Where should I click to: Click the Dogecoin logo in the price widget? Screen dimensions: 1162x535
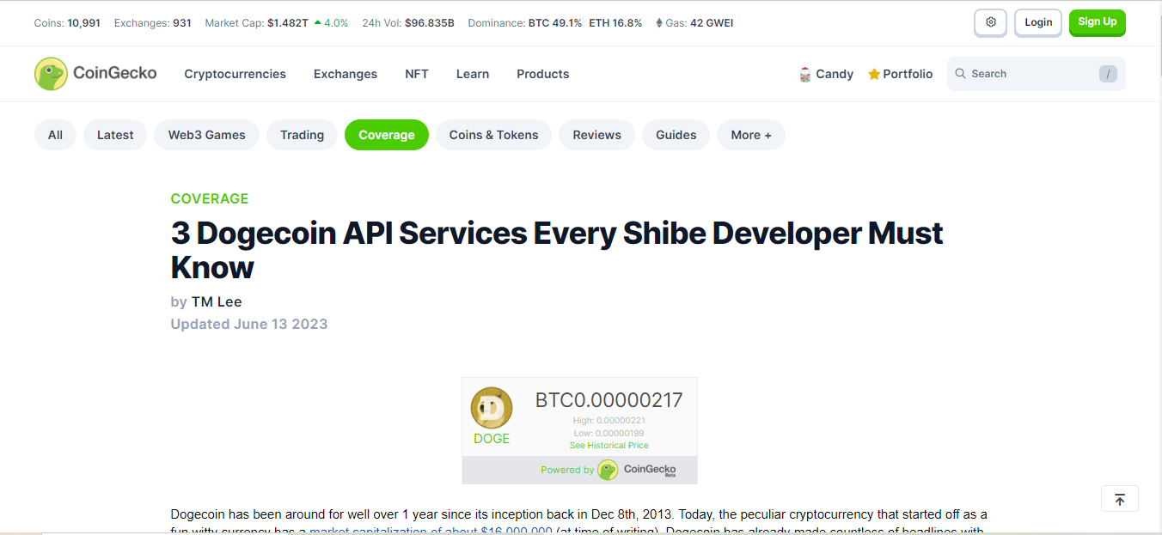point(491,408)
